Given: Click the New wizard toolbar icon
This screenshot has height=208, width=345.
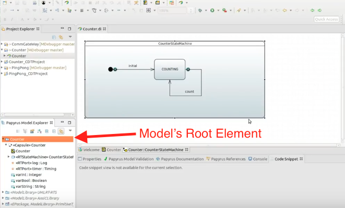Looking at the screenshot, I should [5, 3].
